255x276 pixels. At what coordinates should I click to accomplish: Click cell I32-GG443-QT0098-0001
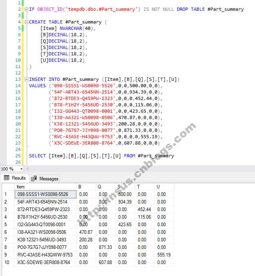pyautogui.click(x=45, y=225)
